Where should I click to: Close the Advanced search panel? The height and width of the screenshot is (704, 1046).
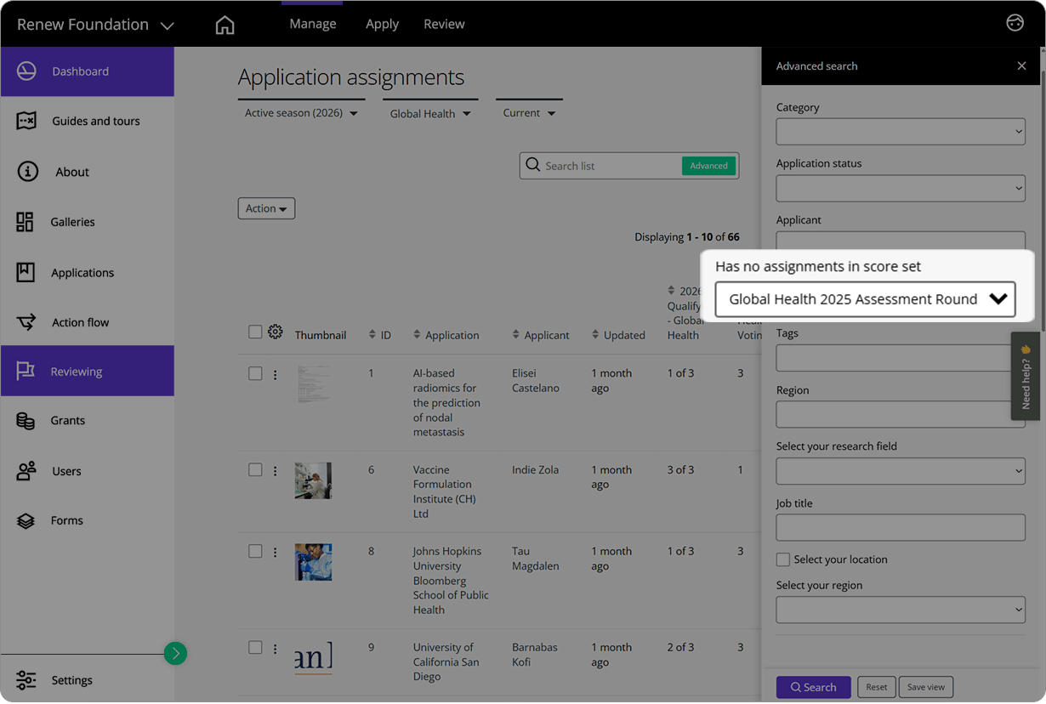coord(1021,65)
